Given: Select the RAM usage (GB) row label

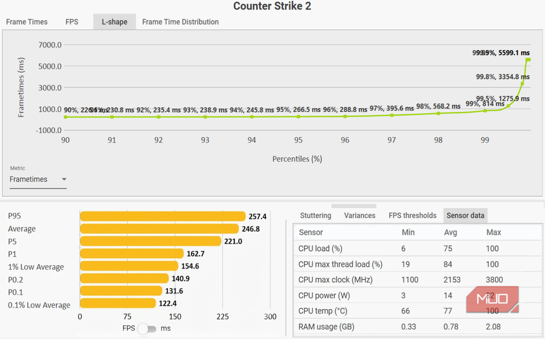Looking at the screenshot, I should click(326, 327).
